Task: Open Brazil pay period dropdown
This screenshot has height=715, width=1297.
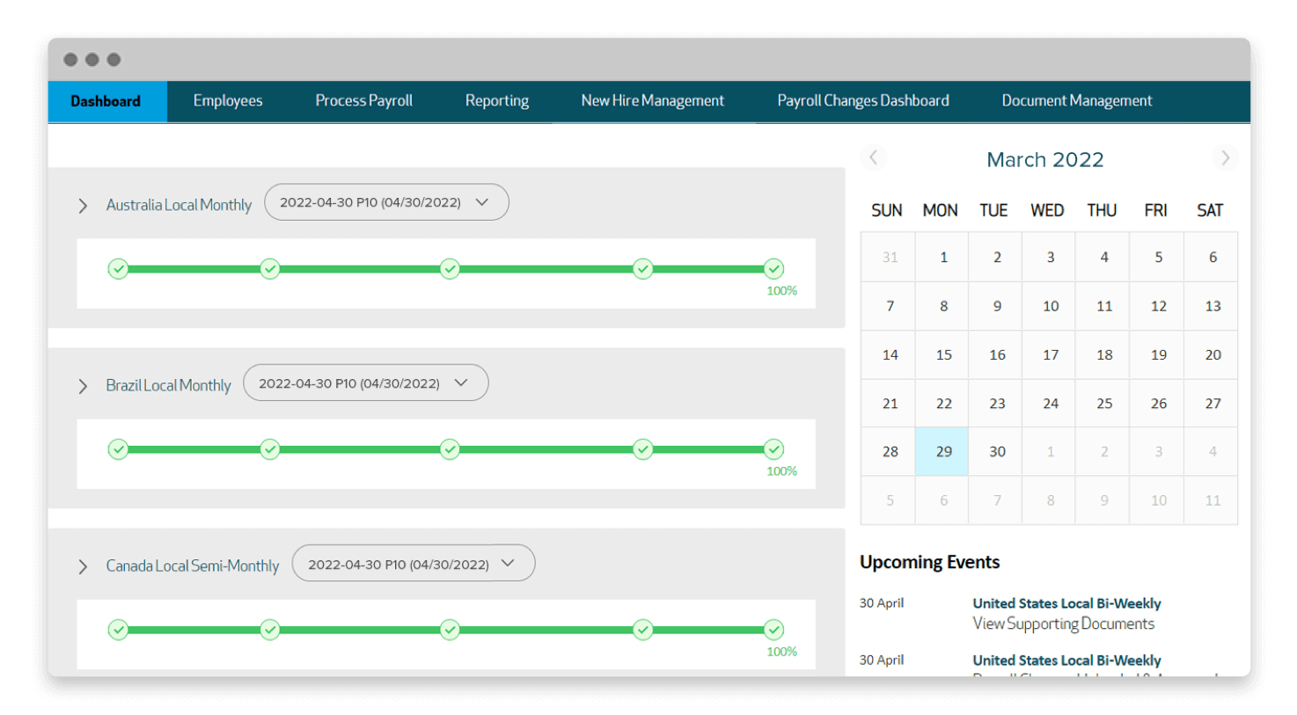Action: (x=365, y=383)
